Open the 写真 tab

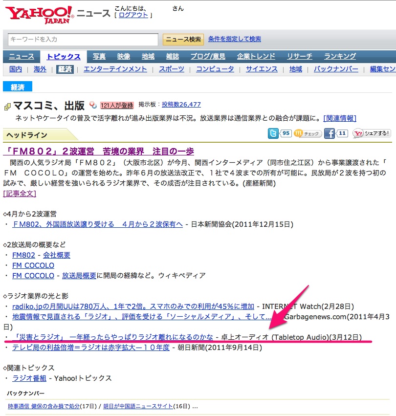tap(99, 56)
